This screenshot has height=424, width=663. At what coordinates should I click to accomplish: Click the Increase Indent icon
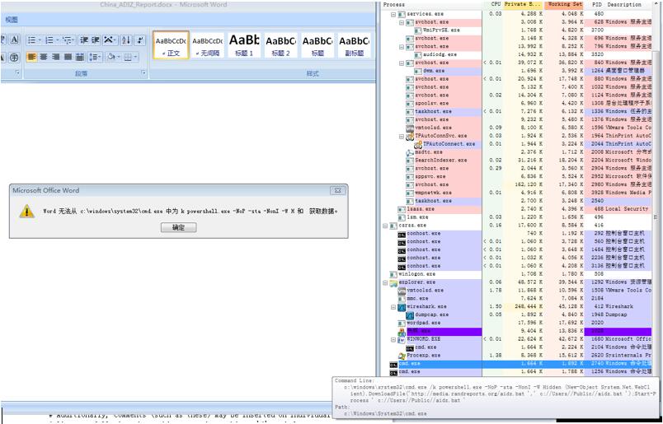point(95,40)
